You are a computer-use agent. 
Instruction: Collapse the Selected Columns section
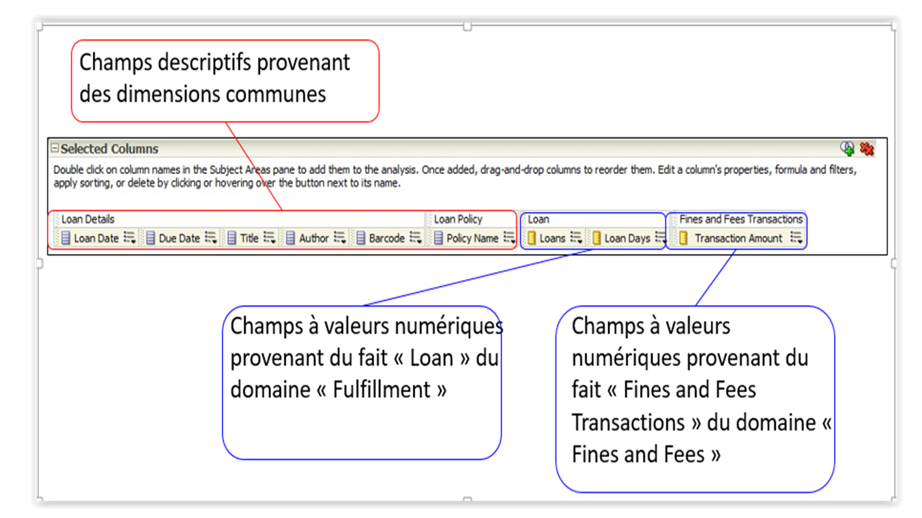pyautogui.click(x=55, y=148)
